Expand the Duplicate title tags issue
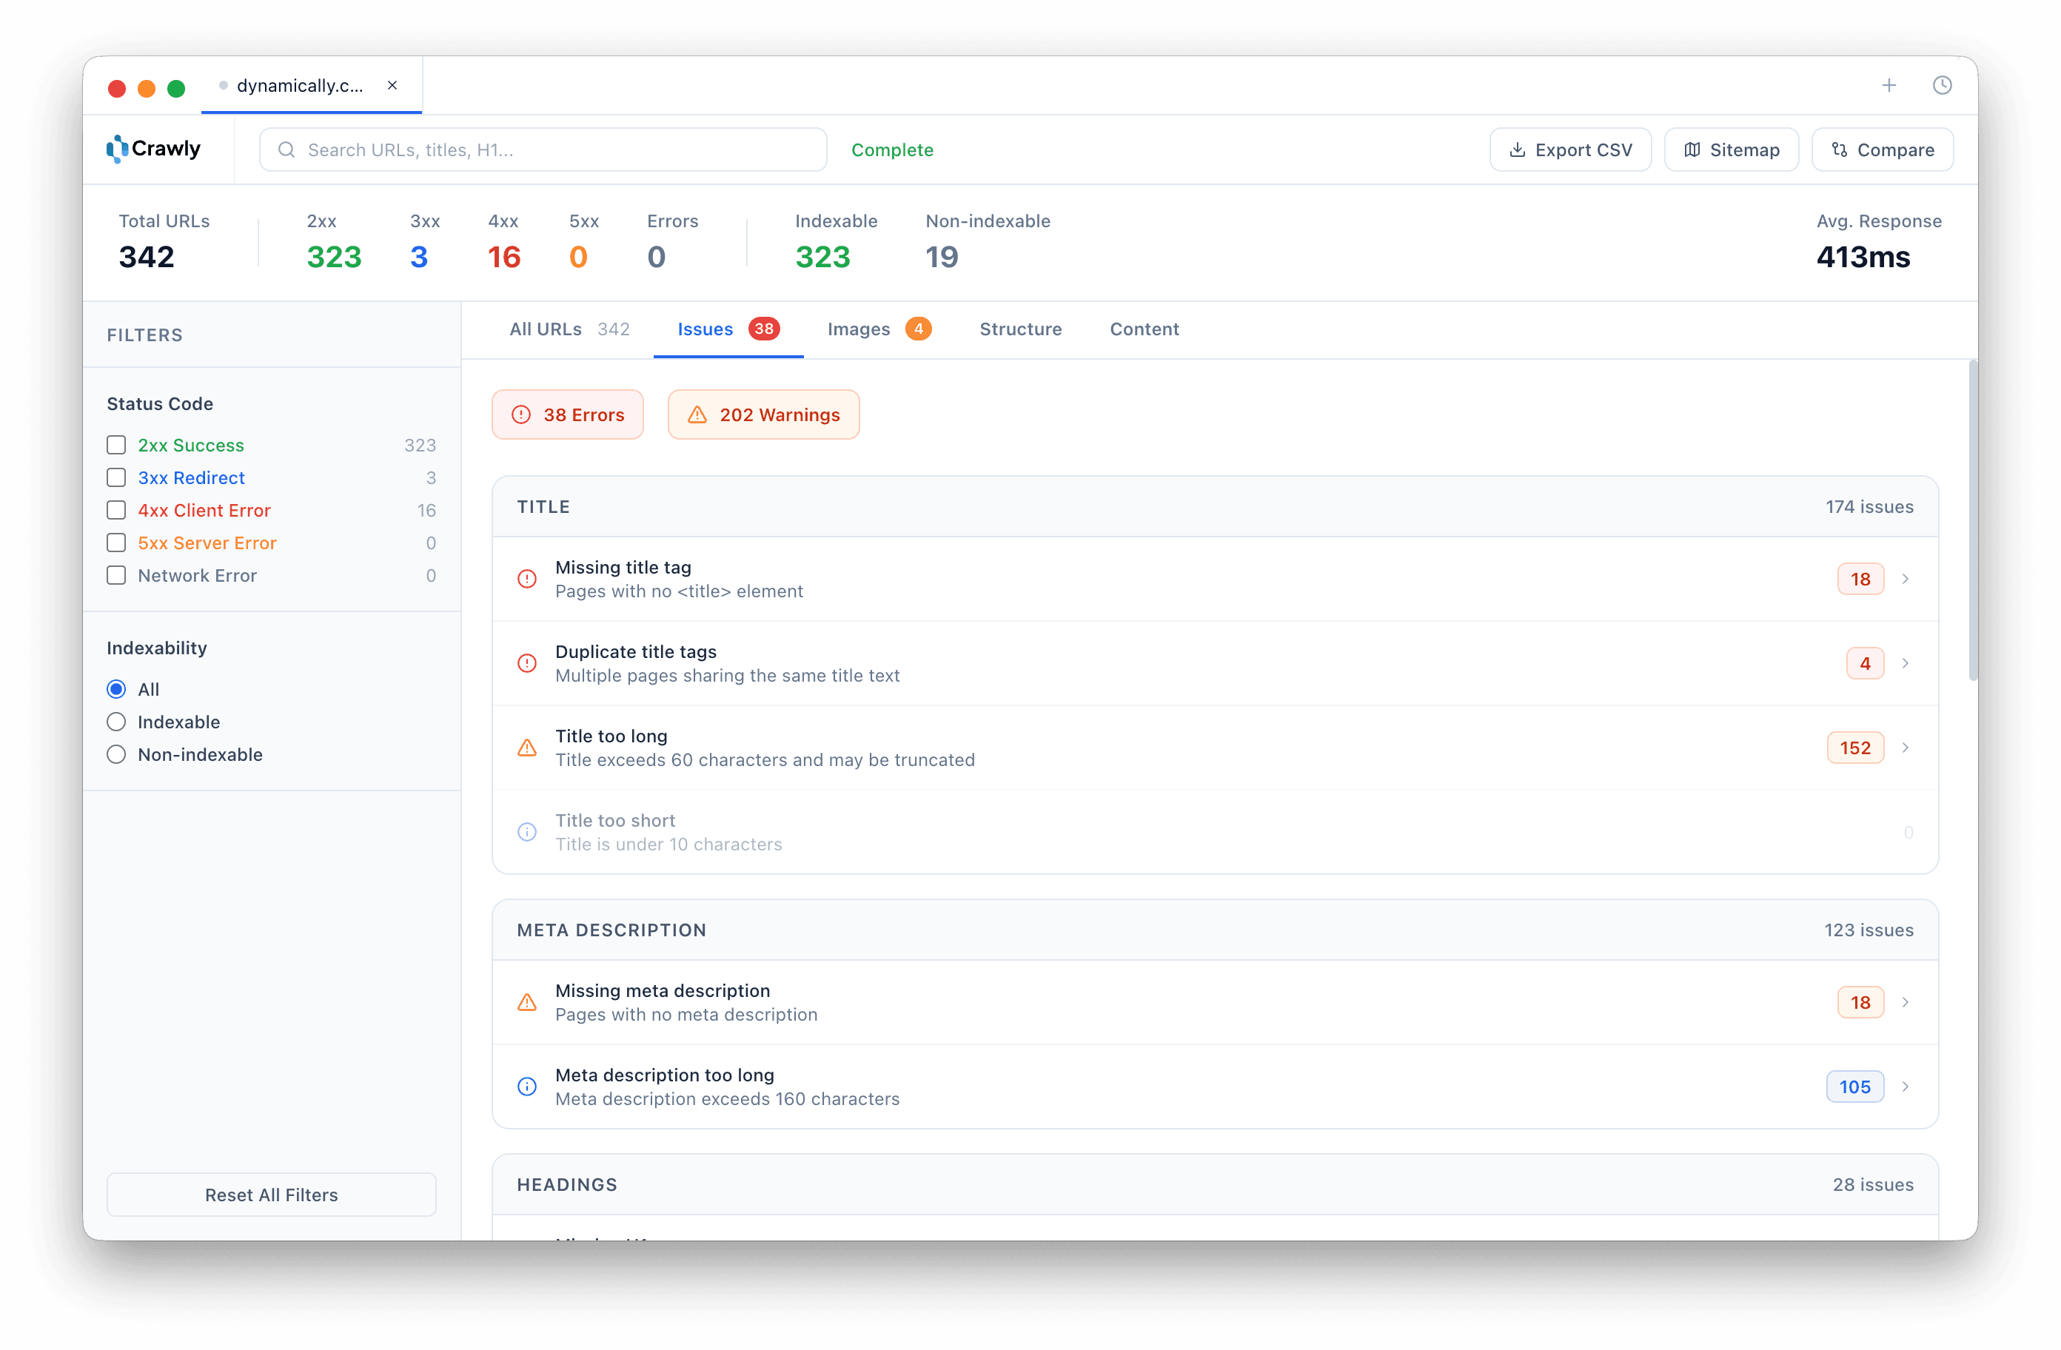The image size is (2061, 1350). 1907,663
